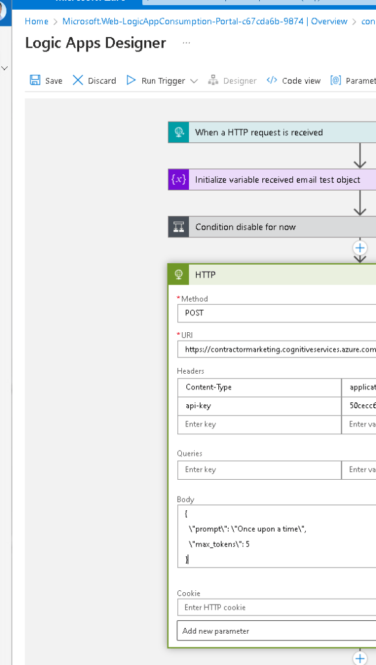Open the ellipsis menu beside Logic Apps Designer

tap(186, 44)
